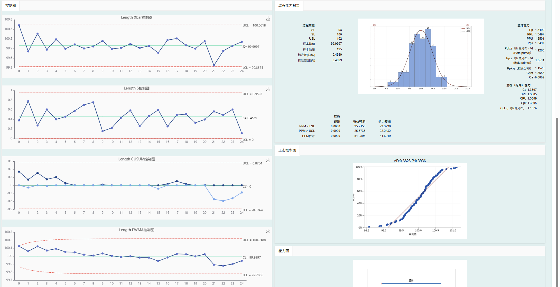Viewport: 560px width, 287px height.
Task: Click the normal probability plot image
Action: click(410, 201)
